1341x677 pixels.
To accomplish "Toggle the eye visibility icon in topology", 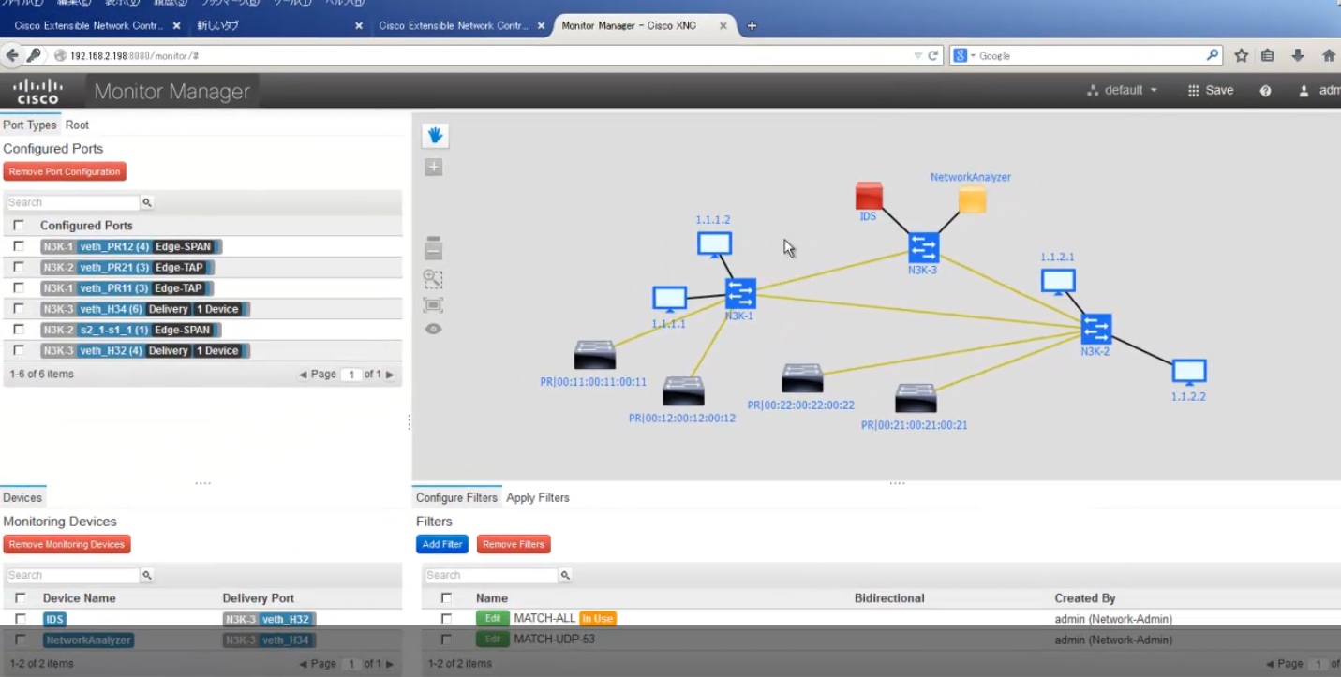I will point(433,329).
